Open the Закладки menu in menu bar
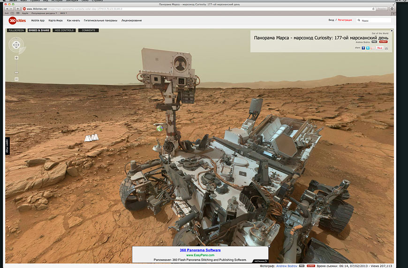 (x=72, y=1)
